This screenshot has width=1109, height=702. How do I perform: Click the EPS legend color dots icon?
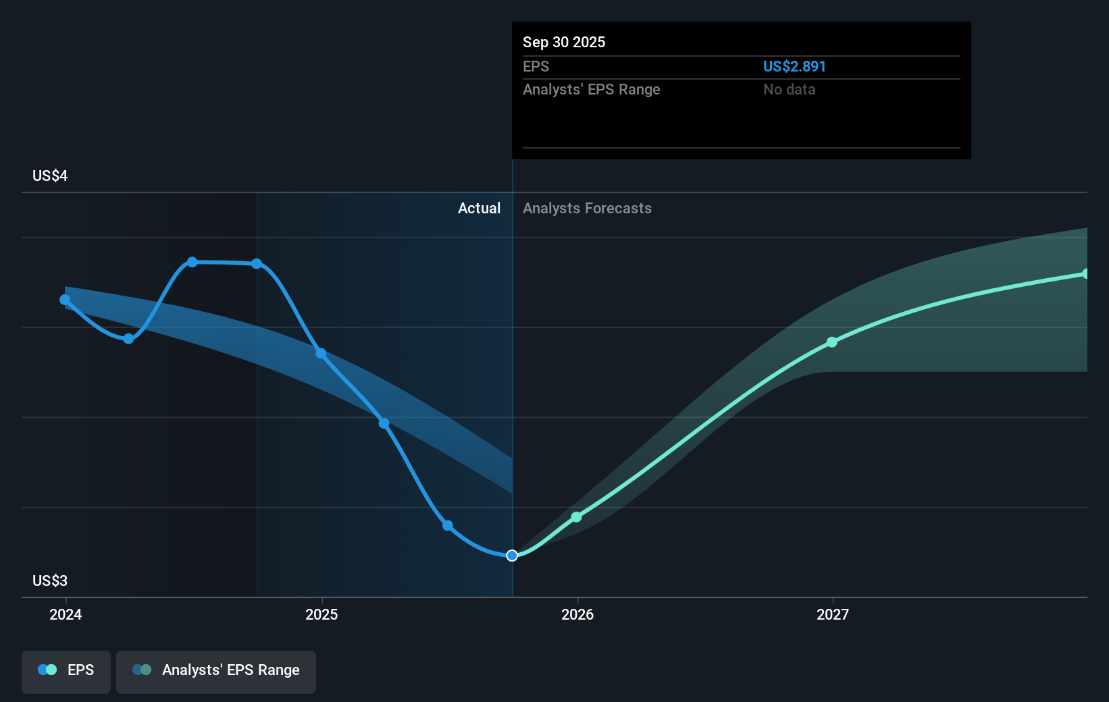point(47,670)
